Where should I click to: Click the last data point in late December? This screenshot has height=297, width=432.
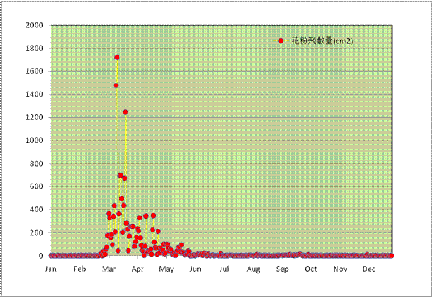point(391,255)
